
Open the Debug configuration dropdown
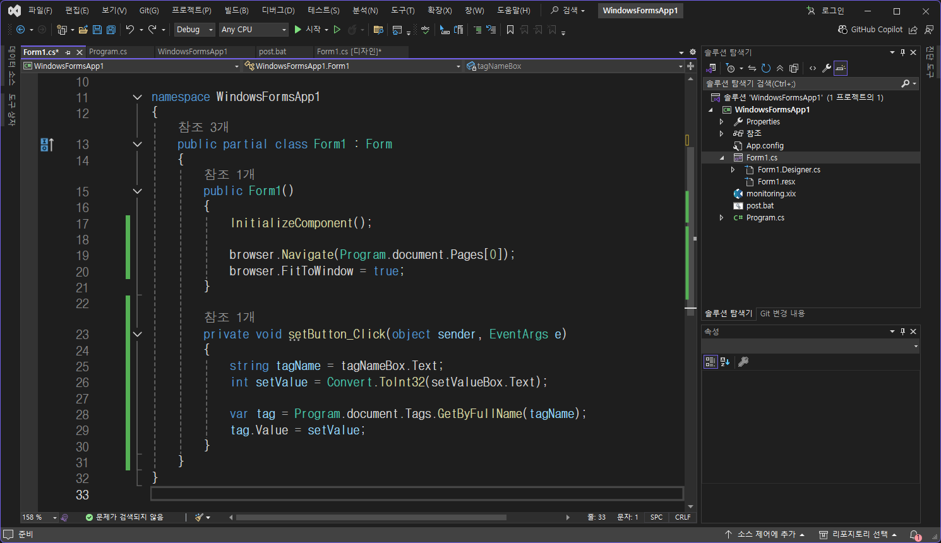pos(195,30)
